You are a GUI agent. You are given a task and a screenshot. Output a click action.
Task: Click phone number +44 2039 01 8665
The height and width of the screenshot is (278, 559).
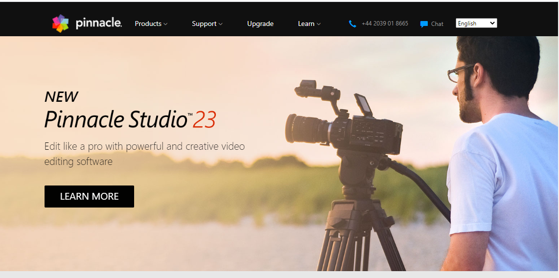(385, 23)
